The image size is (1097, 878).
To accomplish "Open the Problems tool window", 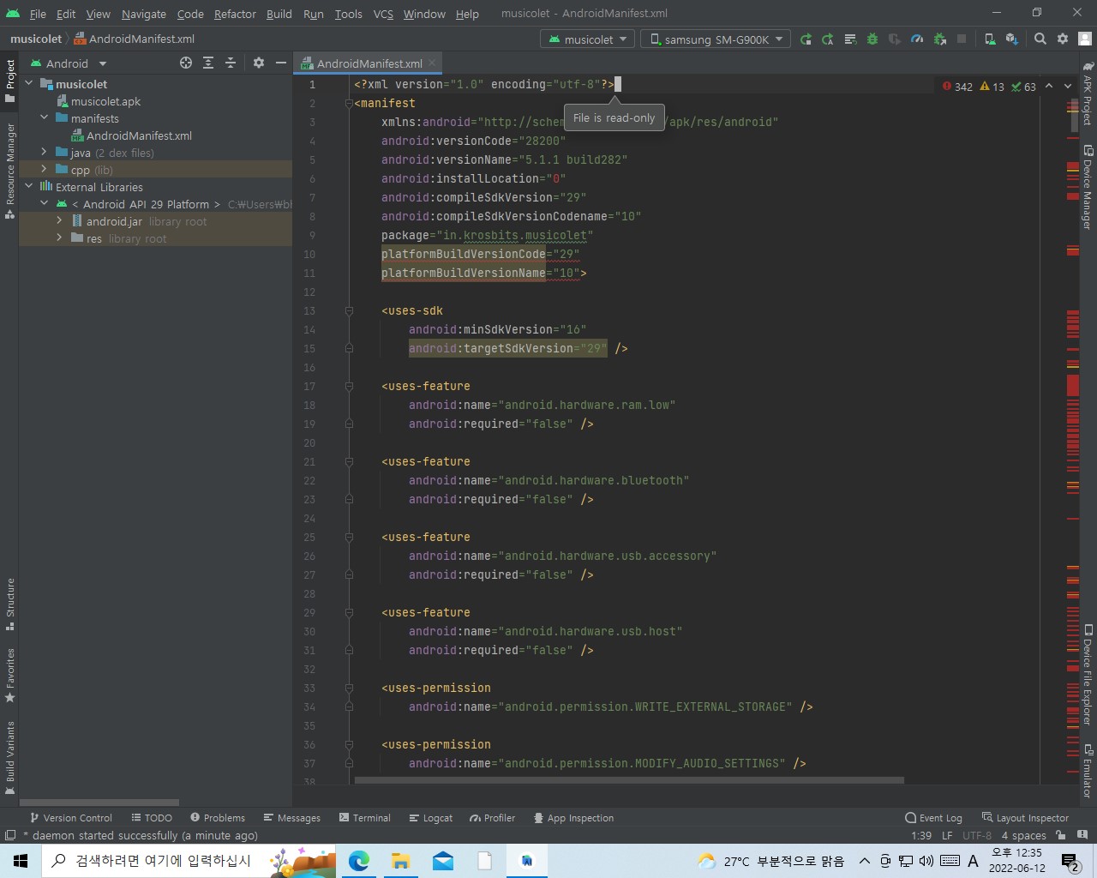I will click(x=218, y=818).
